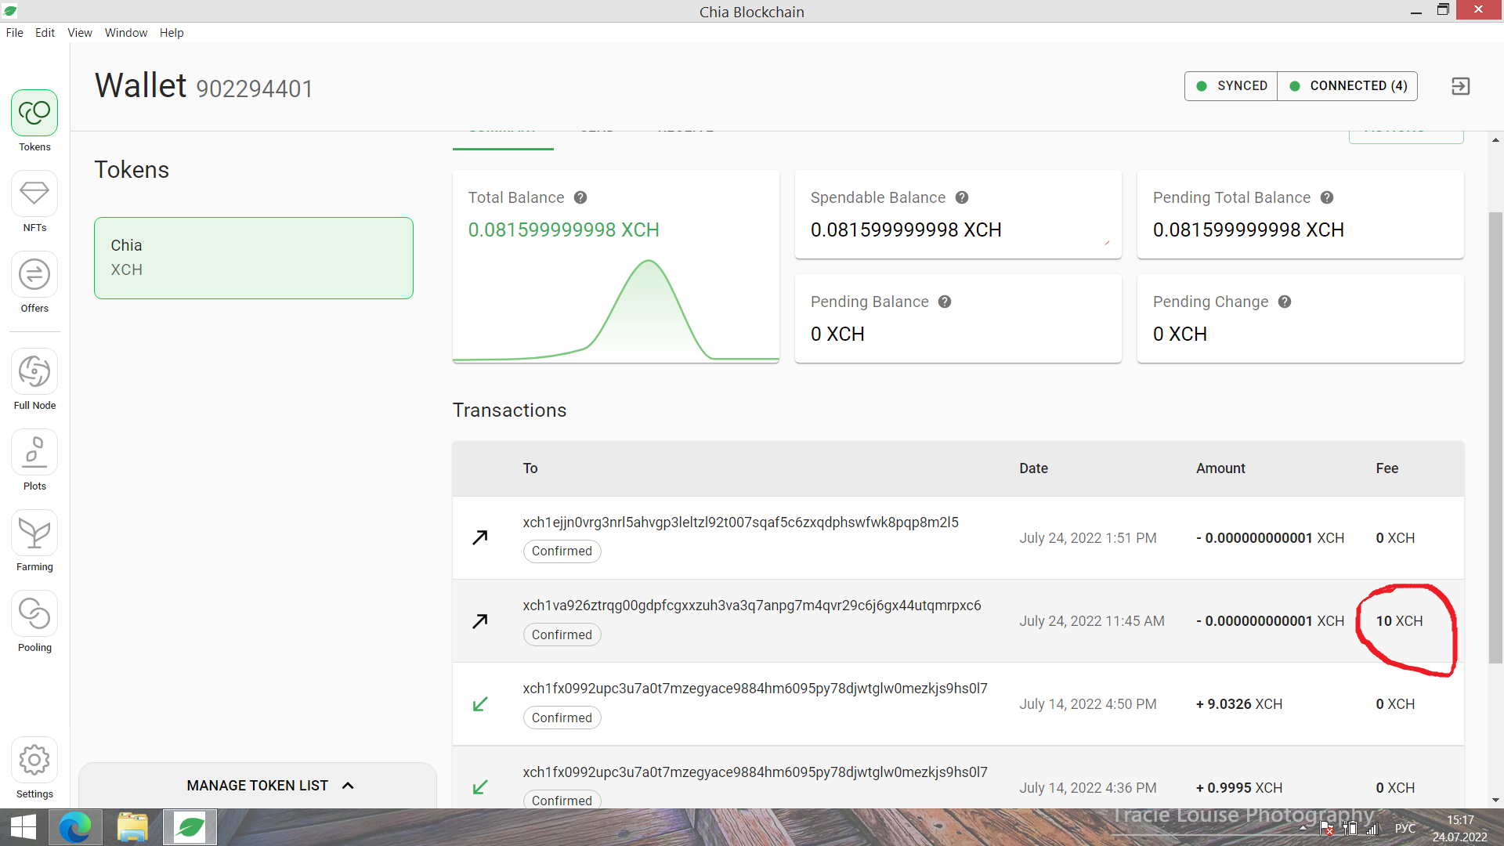Open the Window menu

point(126,33)
